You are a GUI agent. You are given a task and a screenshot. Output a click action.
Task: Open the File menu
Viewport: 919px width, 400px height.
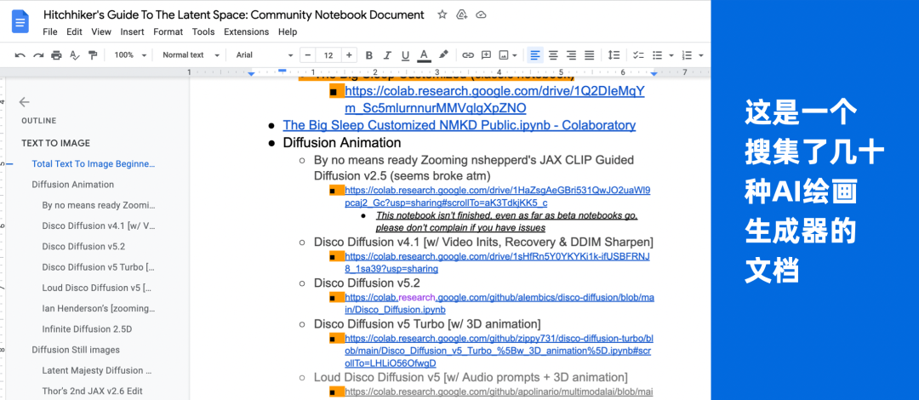[50, 31]
